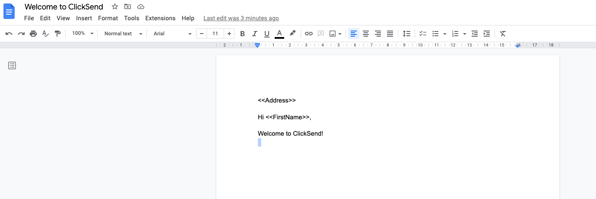Open version history via last edit link
The image size is (596, 199).
click(241, 18)
